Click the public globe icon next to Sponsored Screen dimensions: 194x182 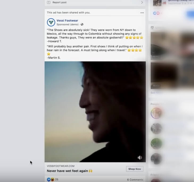82,24
